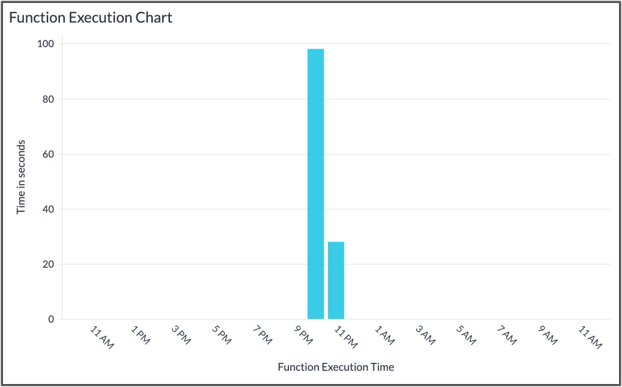Select the 100 tick on the y-axis
The width and height of the screenshot is (622, 387).
(x=46, y=44)
